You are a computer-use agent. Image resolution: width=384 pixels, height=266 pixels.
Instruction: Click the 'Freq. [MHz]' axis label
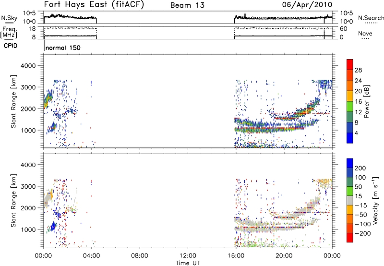pyautogui.click(x=9, y=32)
